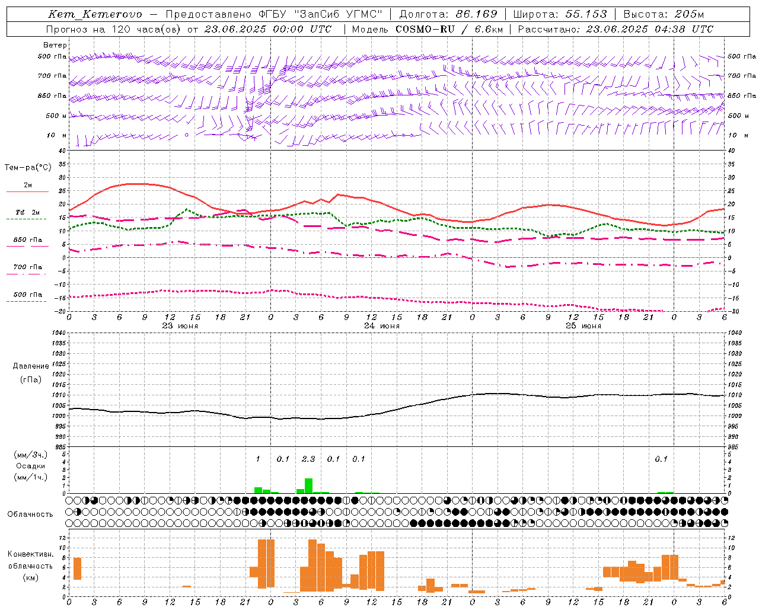The width and height of the screenshot is (759, 607).
Task: Click the precipitation total value 1
Action: click(258, 459)
